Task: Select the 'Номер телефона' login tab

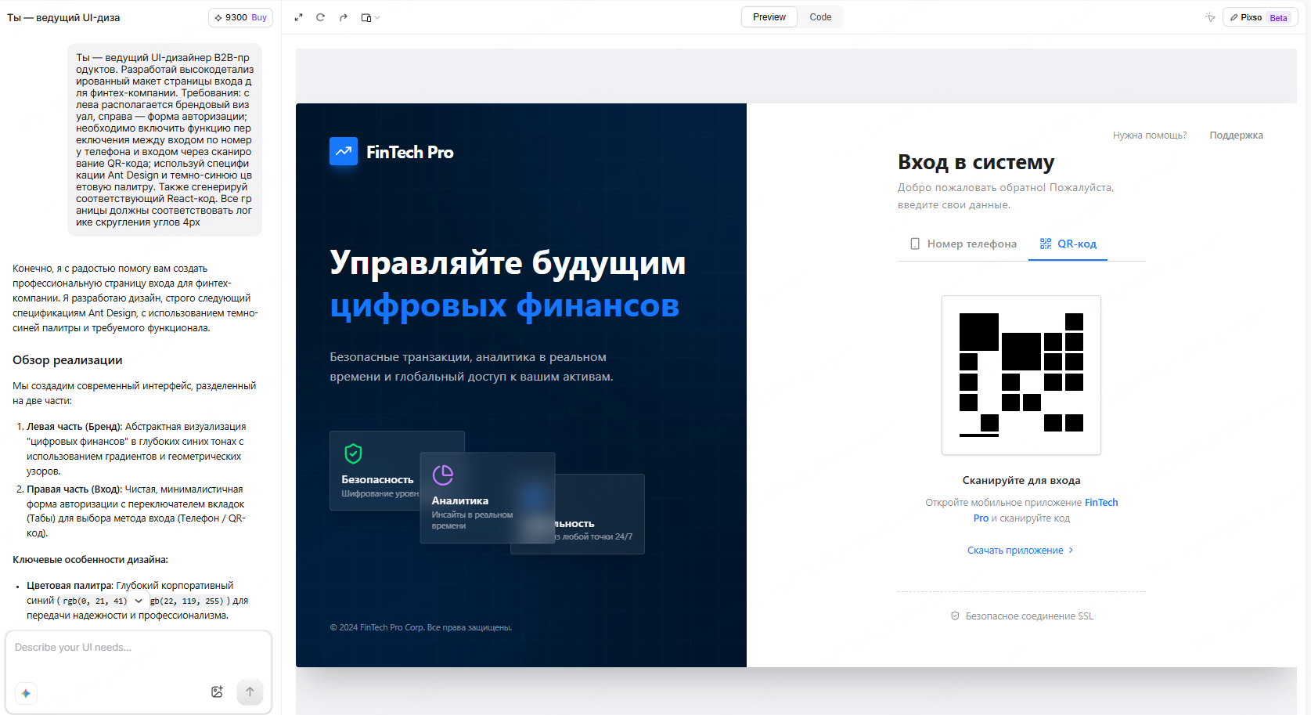Action: coord(963,244)
